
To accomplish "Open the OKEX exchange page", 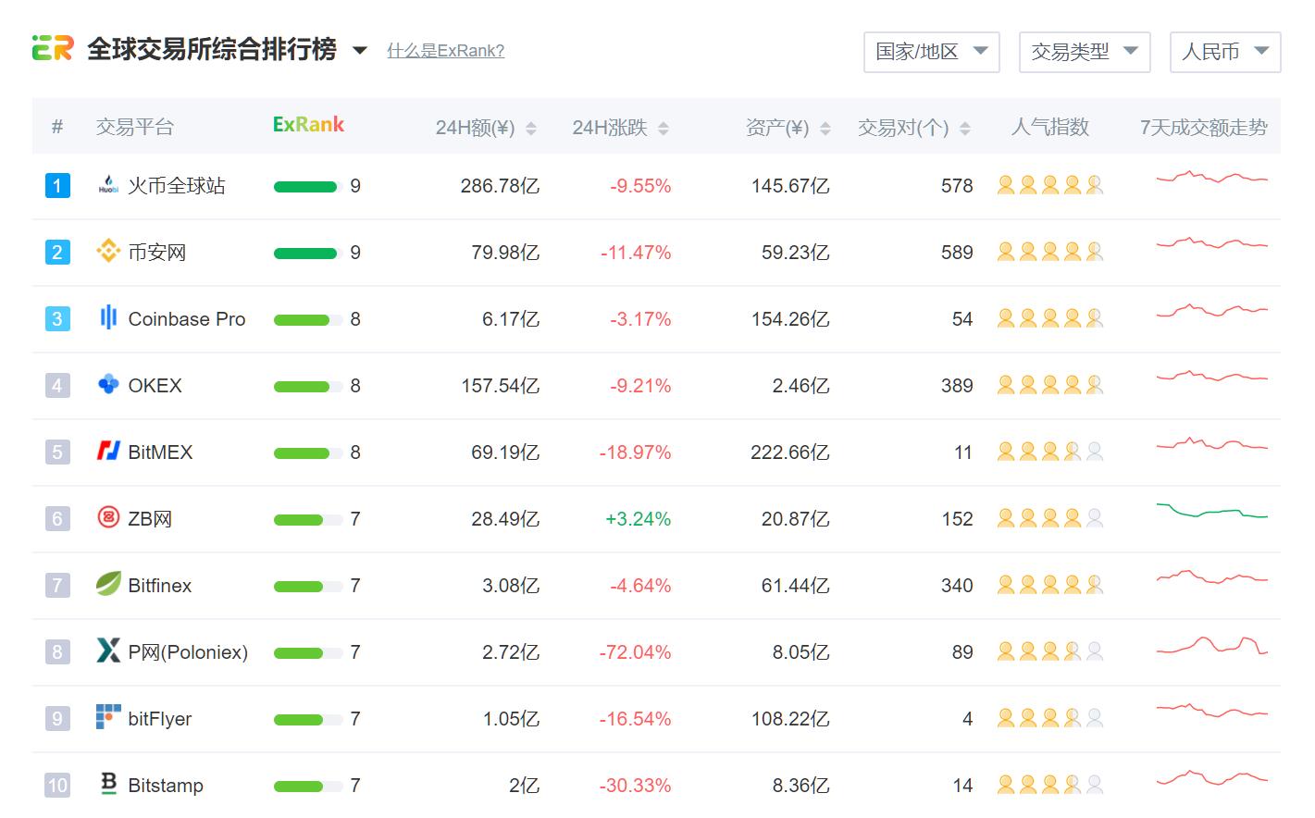I will point(155,386).
